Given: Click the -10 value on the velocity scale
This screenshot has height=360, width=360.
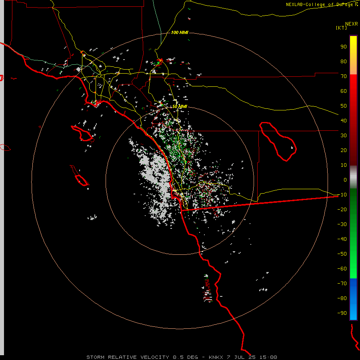Looking at the screenshot, I should click(342, 195).
